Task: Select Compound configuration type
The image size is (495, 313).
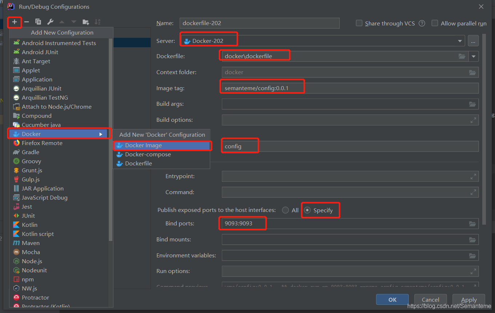Action: [59, 116]
